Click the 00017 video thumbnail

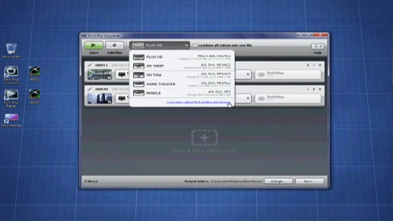tap(100, 75)
